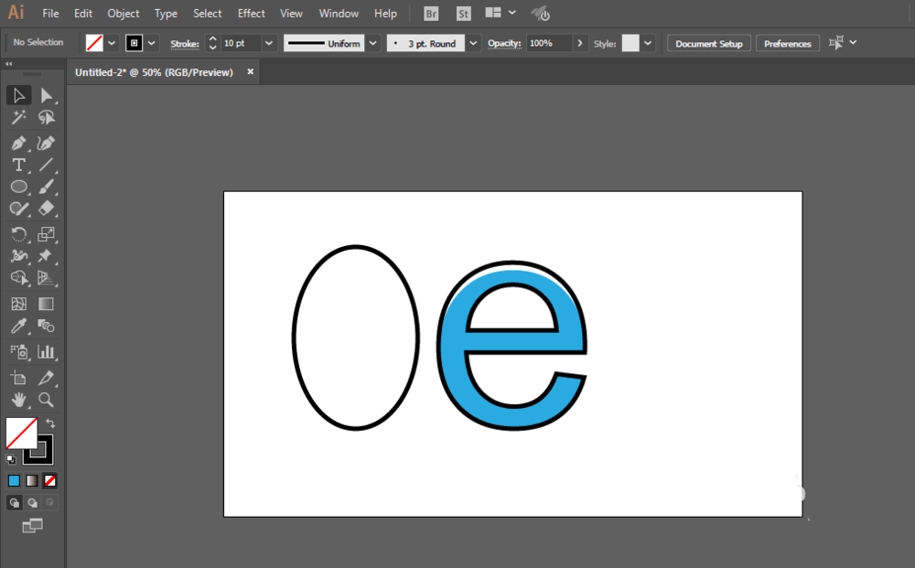Image resolution: width=915 pixels, height=568 pixels.
Task: Open Adobe Bridge via Br icon
Action: 431,14
